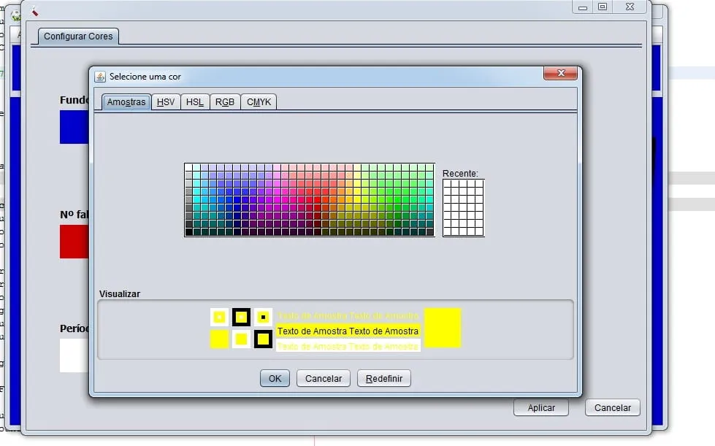Click the Aplicar button
The height and width of the screenshot is (446, 715).
(x=541, y=408)
